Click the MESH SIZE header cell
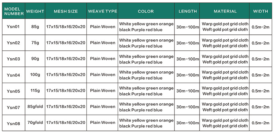This screenshot has height=134, width=275. (x=66, y=11)
